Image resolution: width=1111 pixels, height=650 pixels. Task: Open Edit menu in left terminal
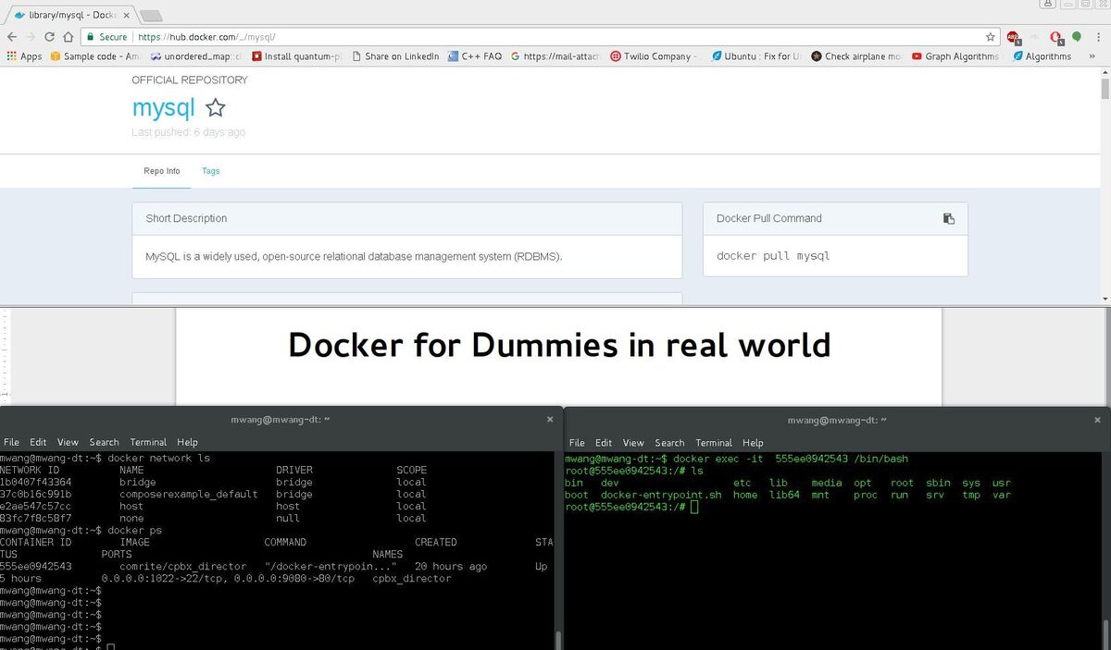(38, 442)
